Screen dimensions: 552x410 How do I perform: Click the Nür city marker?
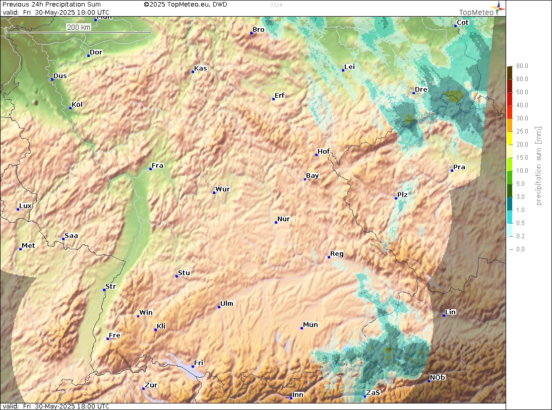tap(276, 222)
